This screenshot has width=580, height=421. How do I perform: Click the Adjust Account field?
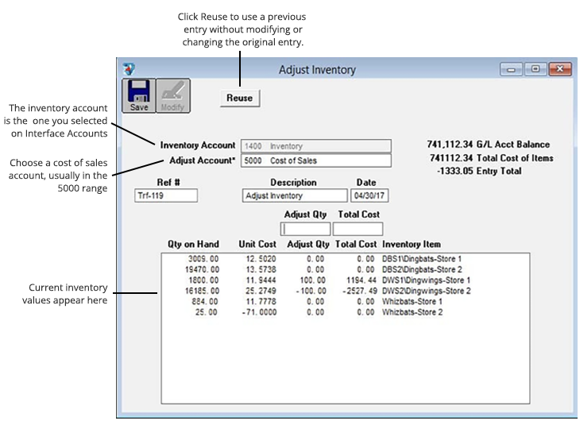pos(315,160)
